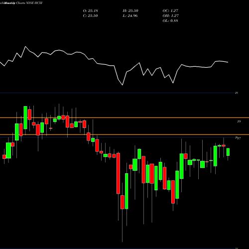Click the 'C: 25.50' close value
Screen dimensions: 249x249
(90, 16)
